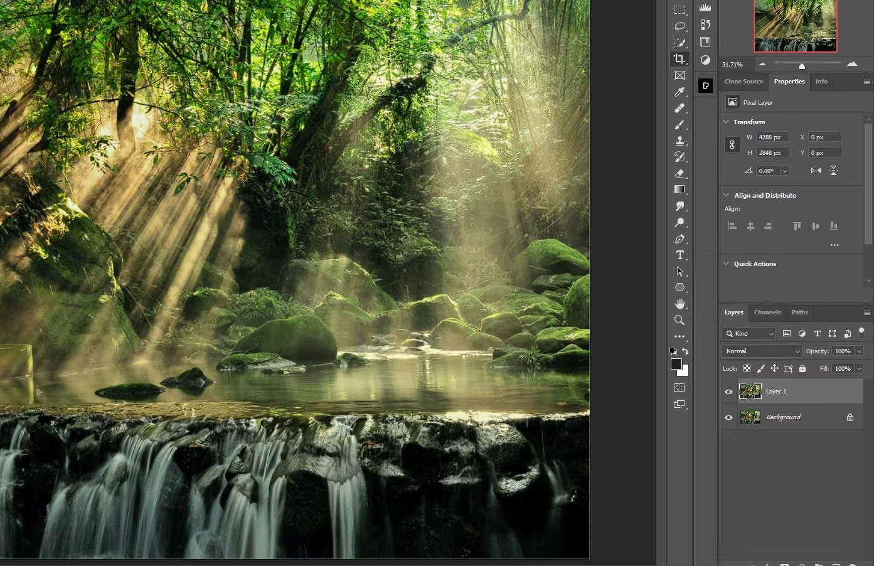The width and height of the screenshot is (874, 566).
Task: Hide Layer 1 using eye icon
Action: [x=728, y=392]
